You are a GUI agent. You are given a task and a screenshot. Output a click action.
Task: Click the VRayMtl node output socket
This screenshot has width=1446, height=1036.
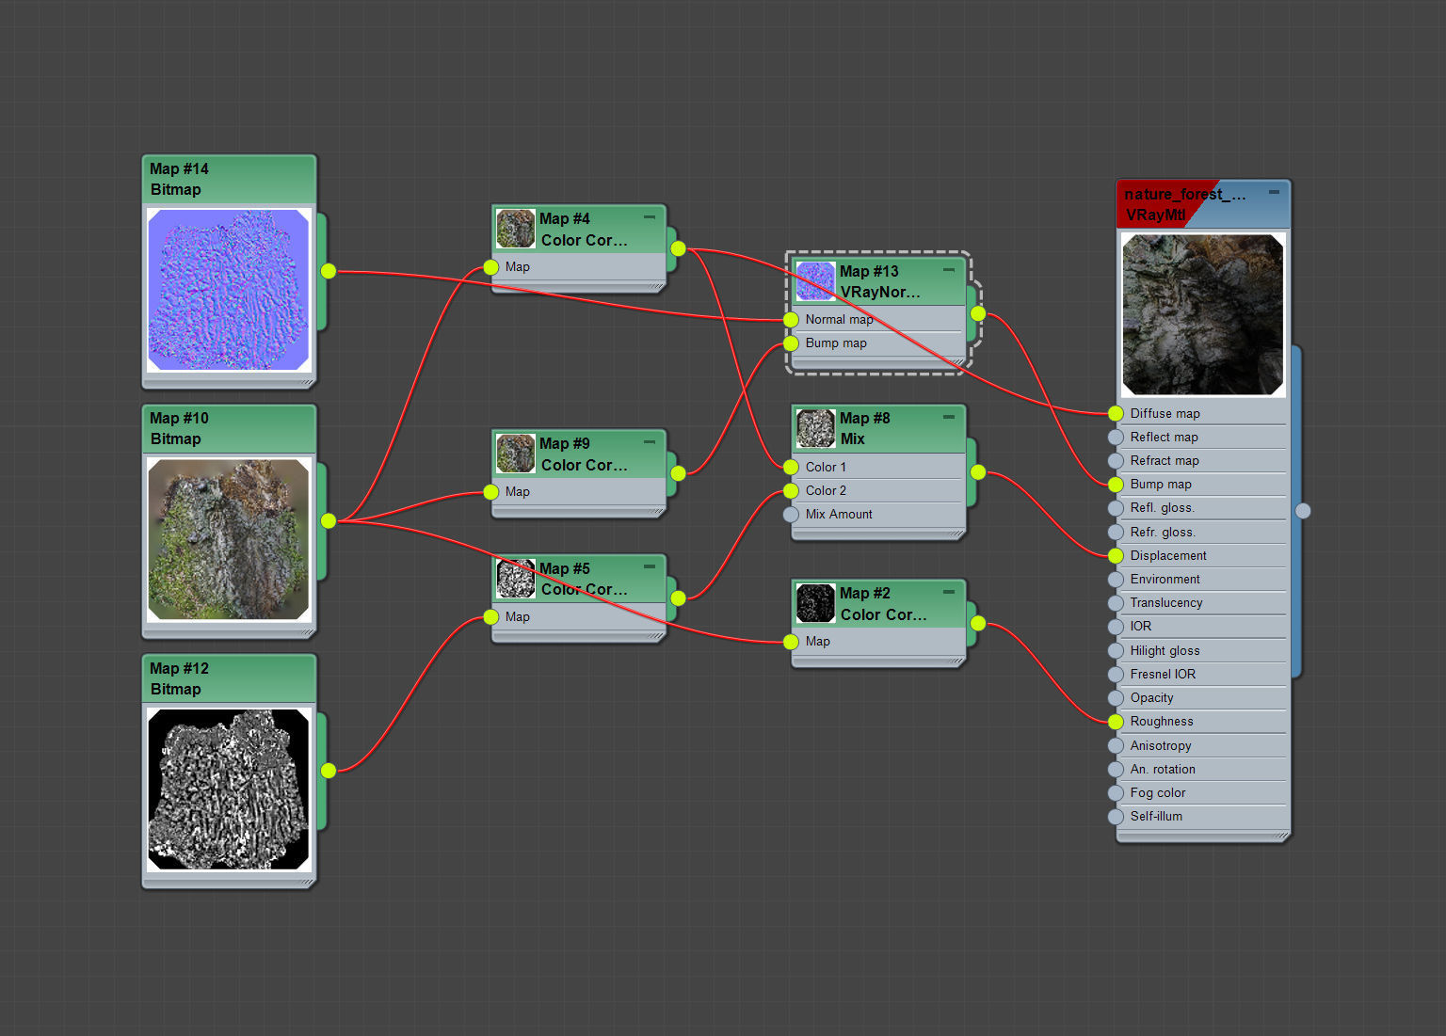tap(1303, 511)
